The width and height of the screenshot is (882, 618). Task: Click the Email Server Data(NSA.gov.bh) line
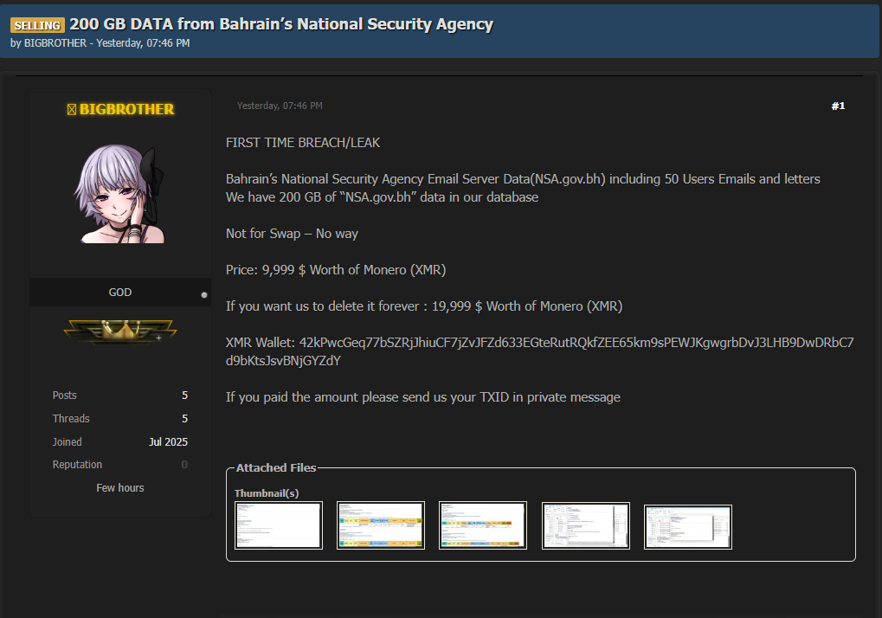point(523,179)
